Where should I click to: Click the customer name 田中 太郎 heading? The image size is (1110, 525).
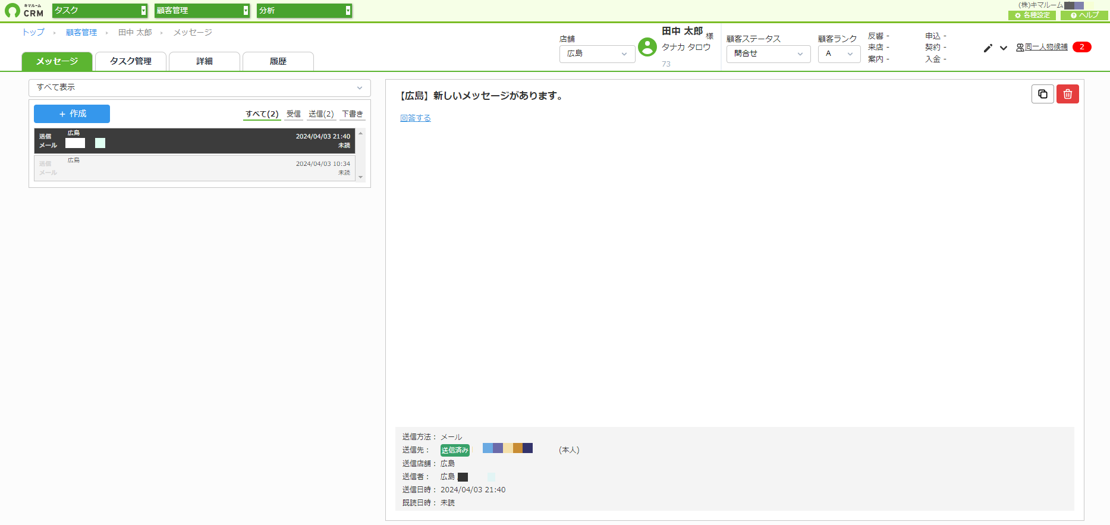tap(683, 32)
